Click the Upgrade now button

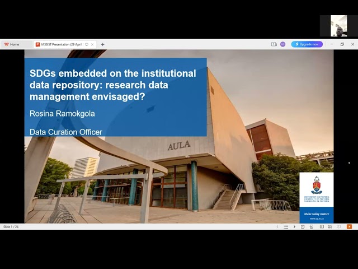click(307, 44)
